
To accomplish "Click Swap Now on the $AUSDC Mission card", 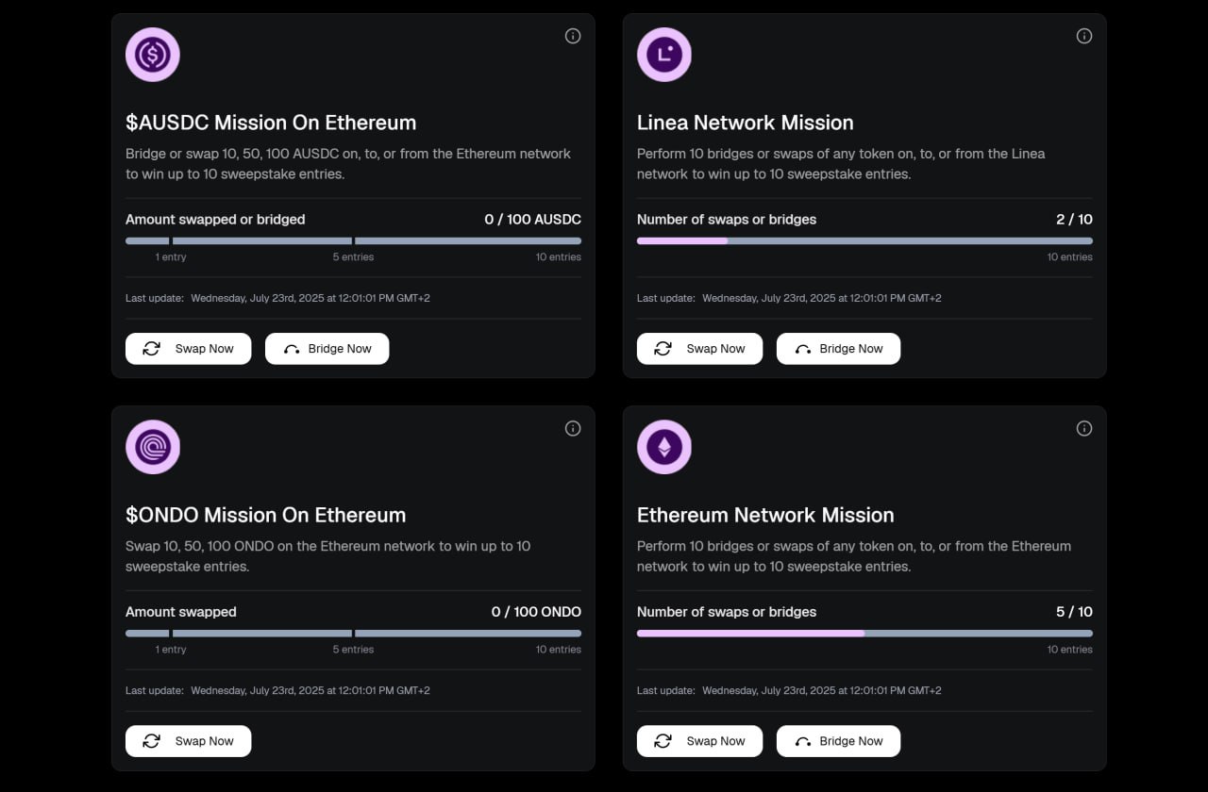I will (189, 349).
